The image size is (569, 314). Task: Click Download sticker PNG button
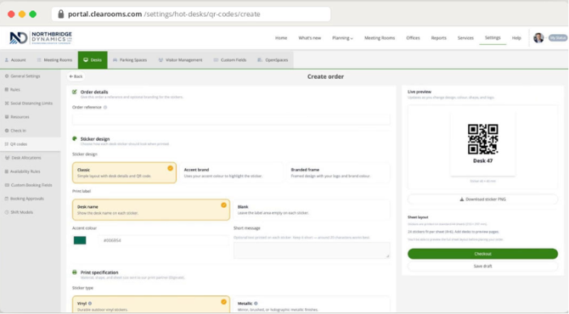pyautogui.click(x=482, y=199)
